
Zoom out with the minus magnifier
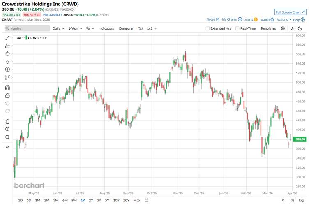click(x=7, y=137)
